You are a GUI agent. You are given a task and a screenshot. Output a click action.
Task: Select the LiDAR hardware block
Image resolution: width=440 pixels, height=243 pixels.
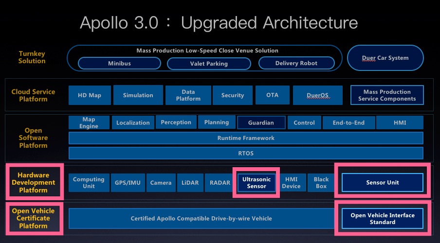click(x=190, y=183)
